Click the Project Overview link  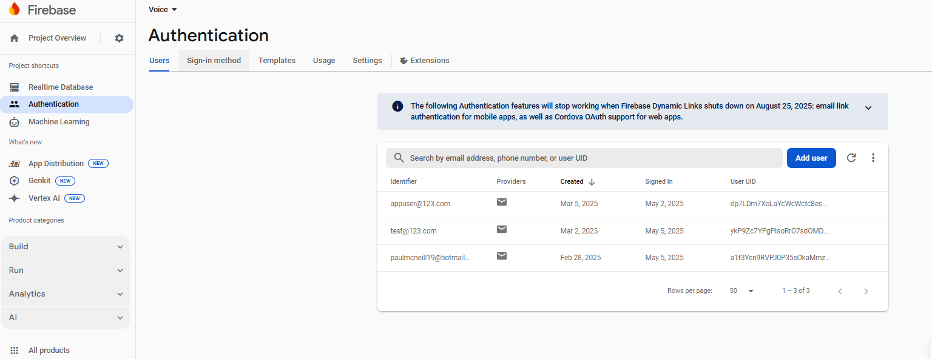coord(57,38)
